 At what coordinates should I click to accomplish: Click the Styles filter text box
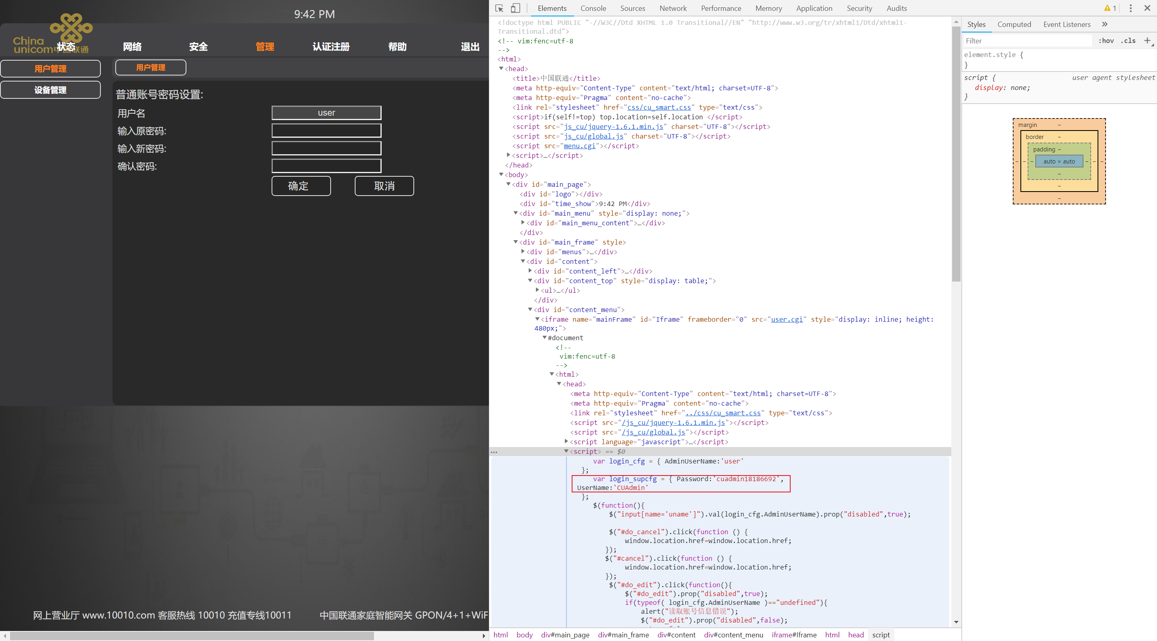[1027, 41]
